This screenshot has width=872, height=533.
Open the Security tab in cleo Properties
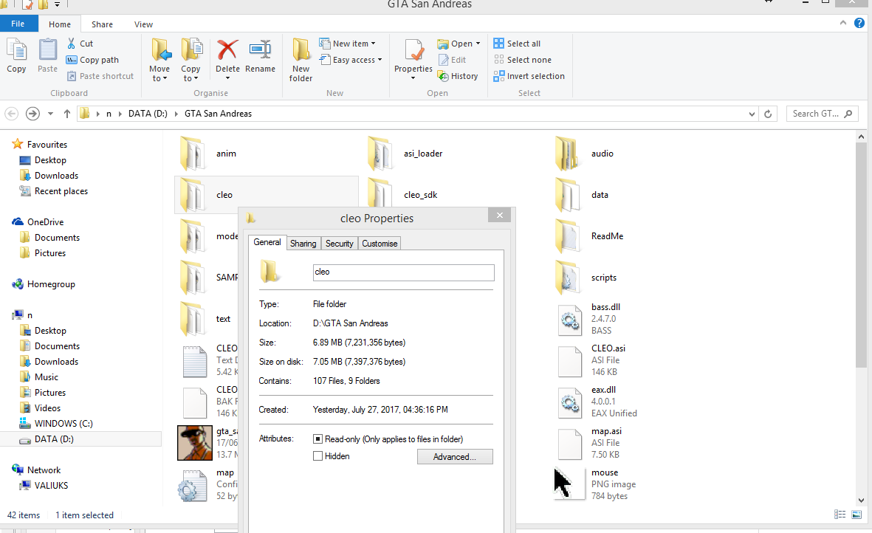point(339,244)
